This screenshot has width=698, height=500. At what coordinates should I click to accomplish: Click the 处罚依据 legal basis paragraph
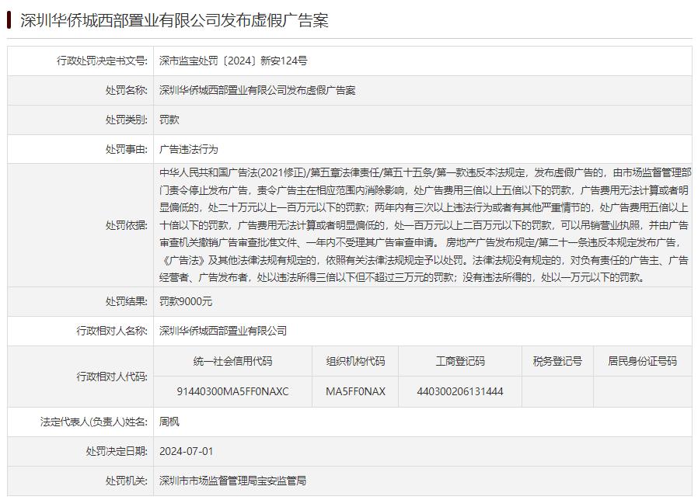click(424, 225)
